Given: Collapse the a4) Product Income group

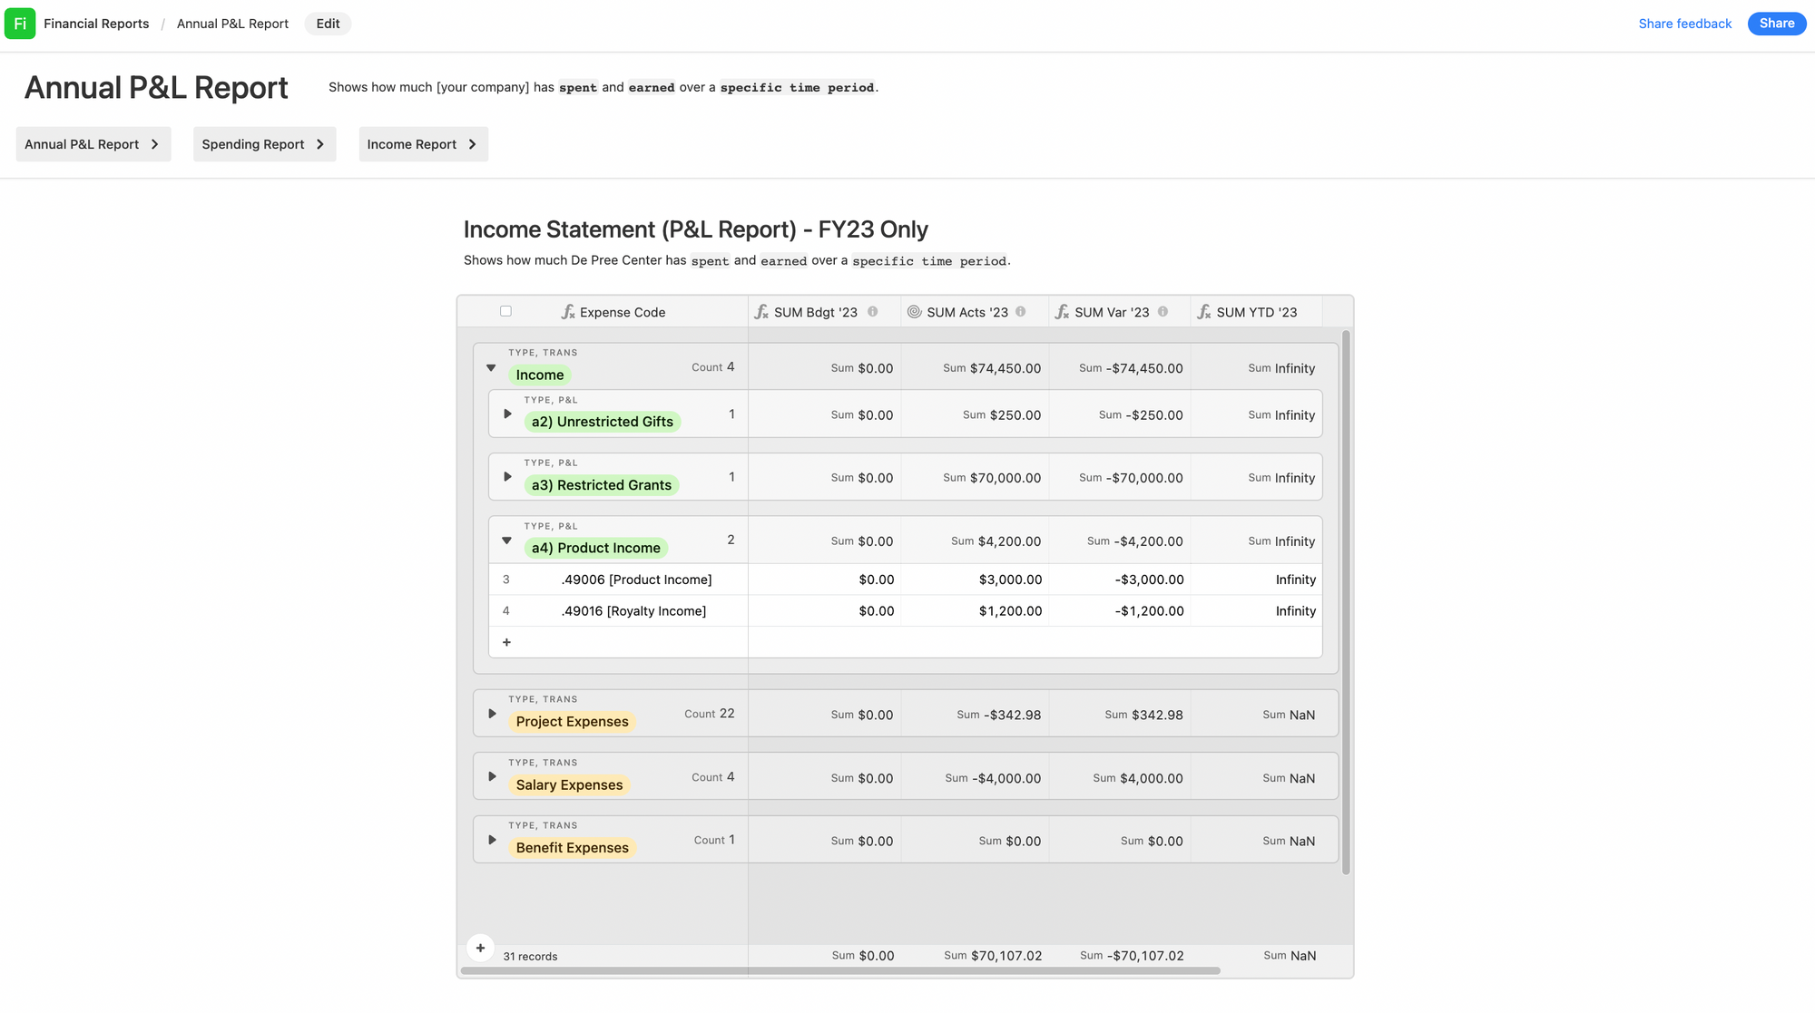Looking at the screenshot, I should point(507,541).
